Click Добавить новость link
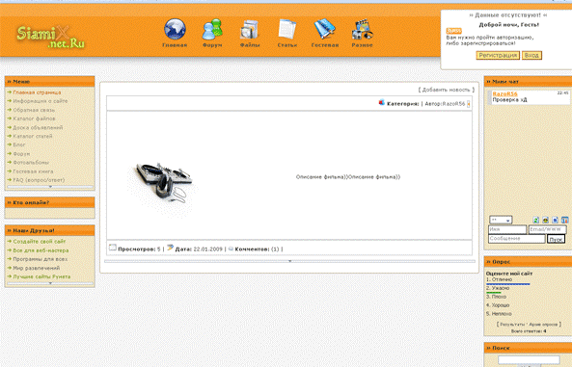The height and width of the screenshot is (367, 572). [447, 90]
